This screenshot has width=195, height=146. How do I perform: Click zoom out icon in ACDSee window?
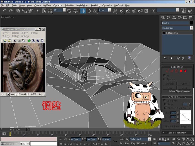(x=33, y=41)
